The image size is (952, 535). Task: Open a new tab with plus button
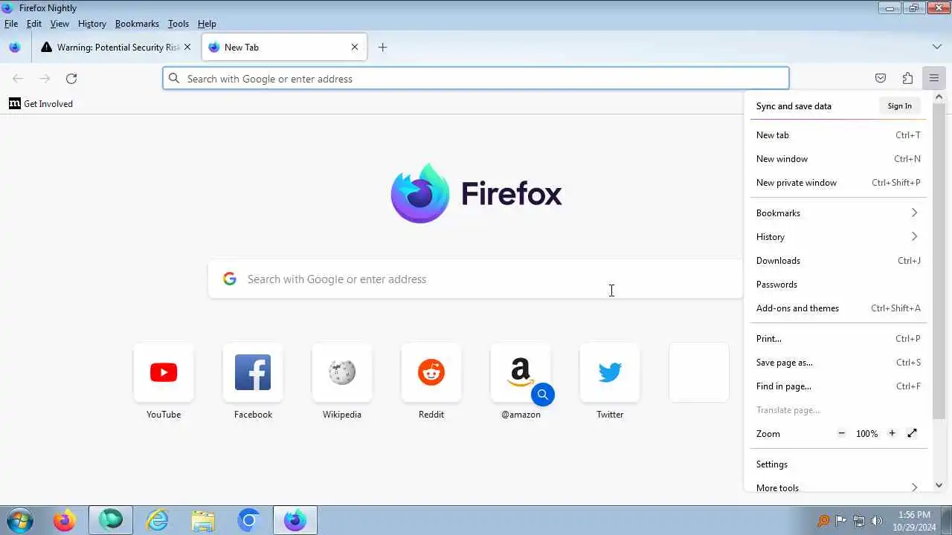pyautogui.click(x=382, y=47)
